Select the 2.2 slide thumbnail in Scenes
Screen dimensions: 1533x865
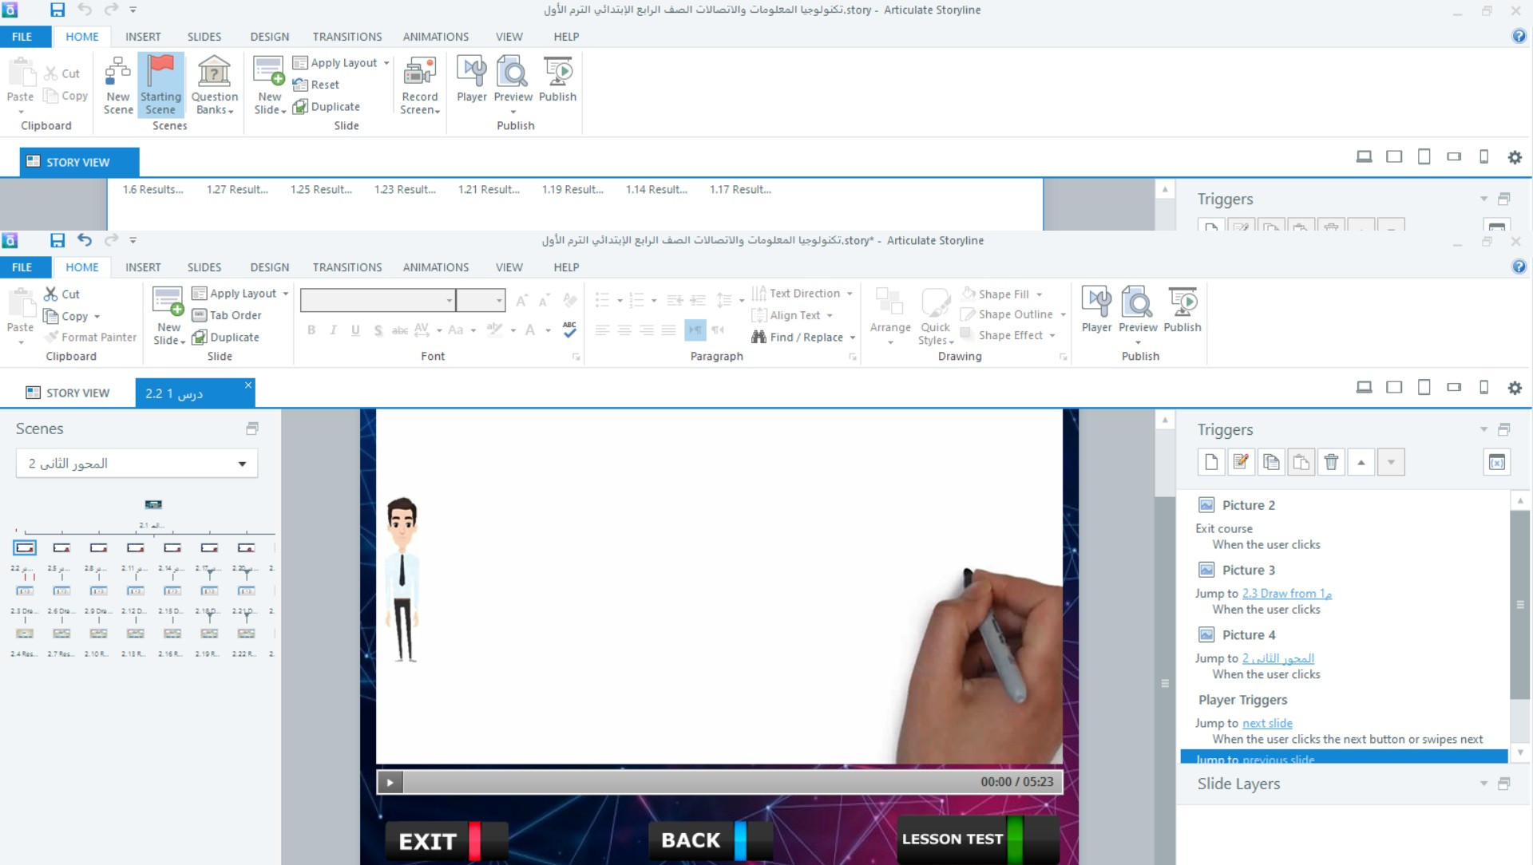(x=25, y=548)
